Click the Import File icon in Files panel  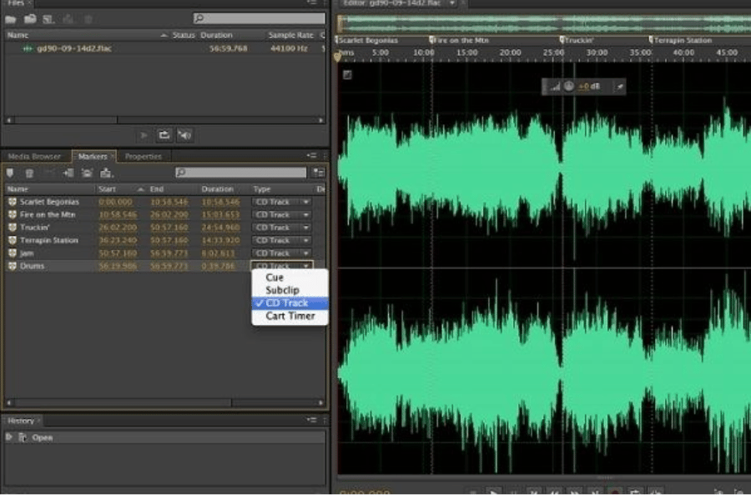30,18
